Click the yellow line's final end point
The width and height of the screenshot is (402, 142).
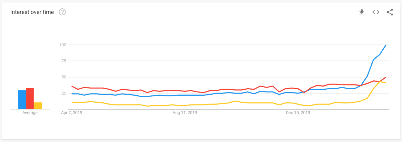pyautogui.click(x=386, y=83)
